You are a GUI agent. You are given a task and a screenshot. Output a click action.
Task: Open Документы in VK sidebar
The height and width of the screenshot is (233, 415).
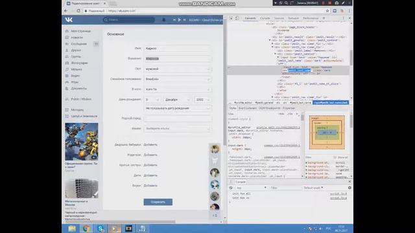point(79,89)
